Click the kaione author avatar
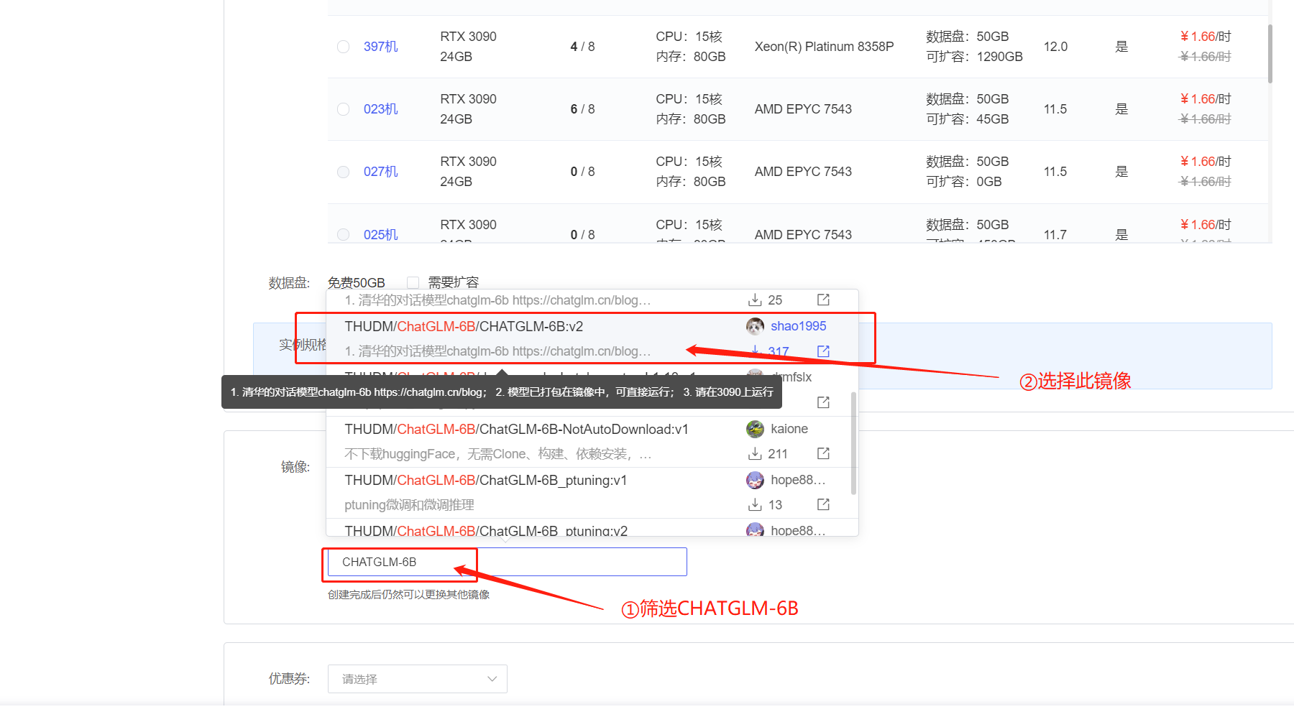Viewport: 1294px width, 722px height. pos(755,429)
